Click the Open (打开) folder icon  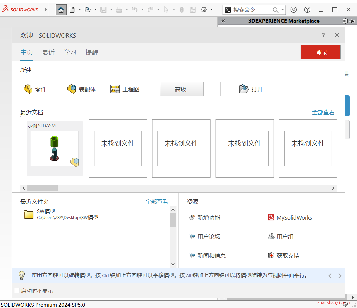[x=244, y=89]
